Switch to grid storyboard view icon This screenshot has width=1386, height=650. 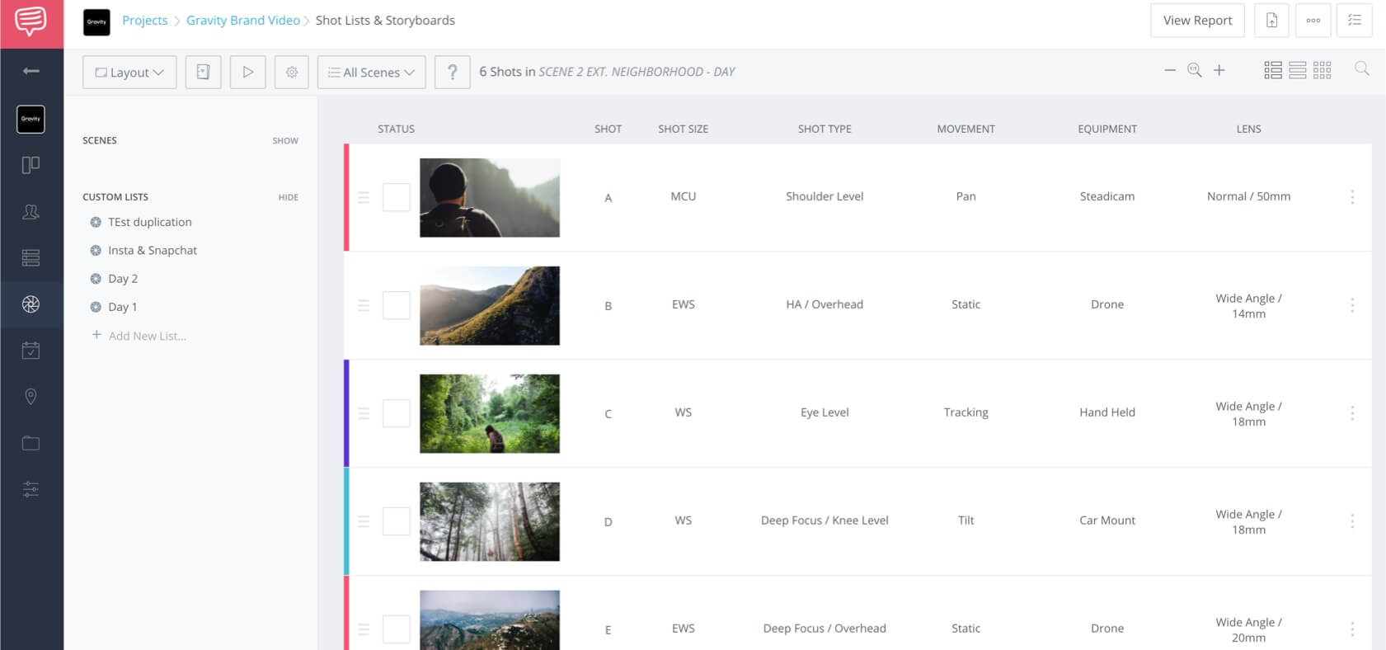coord(1323,71)
